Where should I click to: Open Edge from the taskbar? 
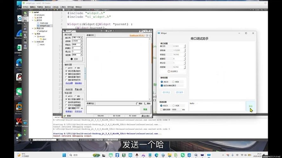156,155
